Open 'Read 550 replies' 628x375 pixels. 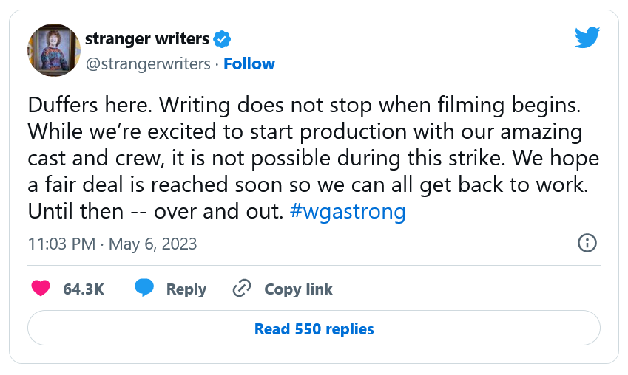click(x=314, y=328)
